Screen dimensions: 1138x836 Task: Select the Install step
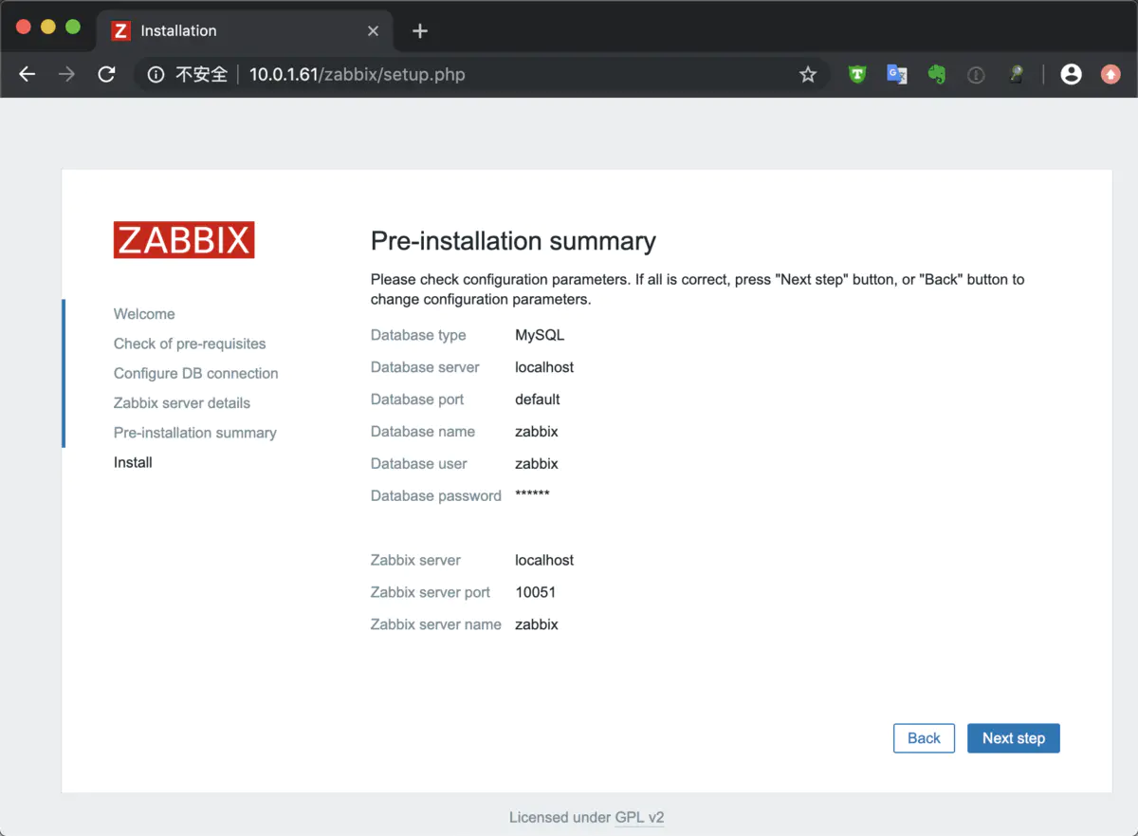[133, 462]
